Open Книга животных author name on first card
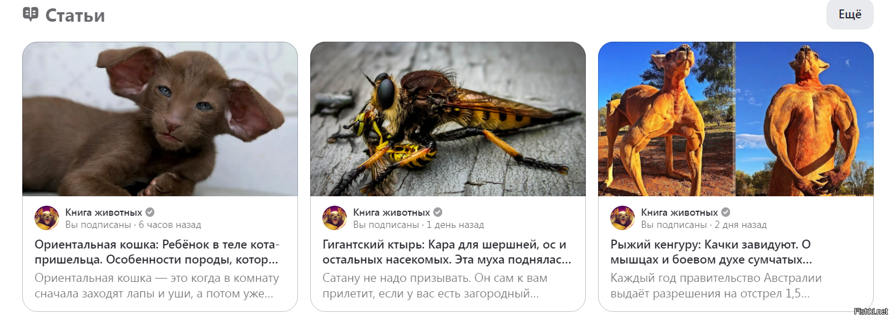This screenshot has height=318, width=891. 104,212
